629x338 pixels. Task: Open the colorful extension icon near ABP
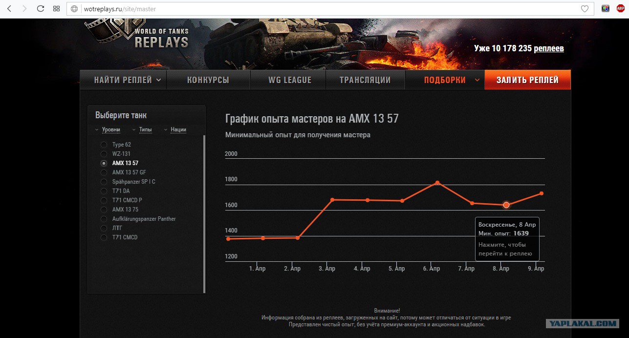coord(606,9)
